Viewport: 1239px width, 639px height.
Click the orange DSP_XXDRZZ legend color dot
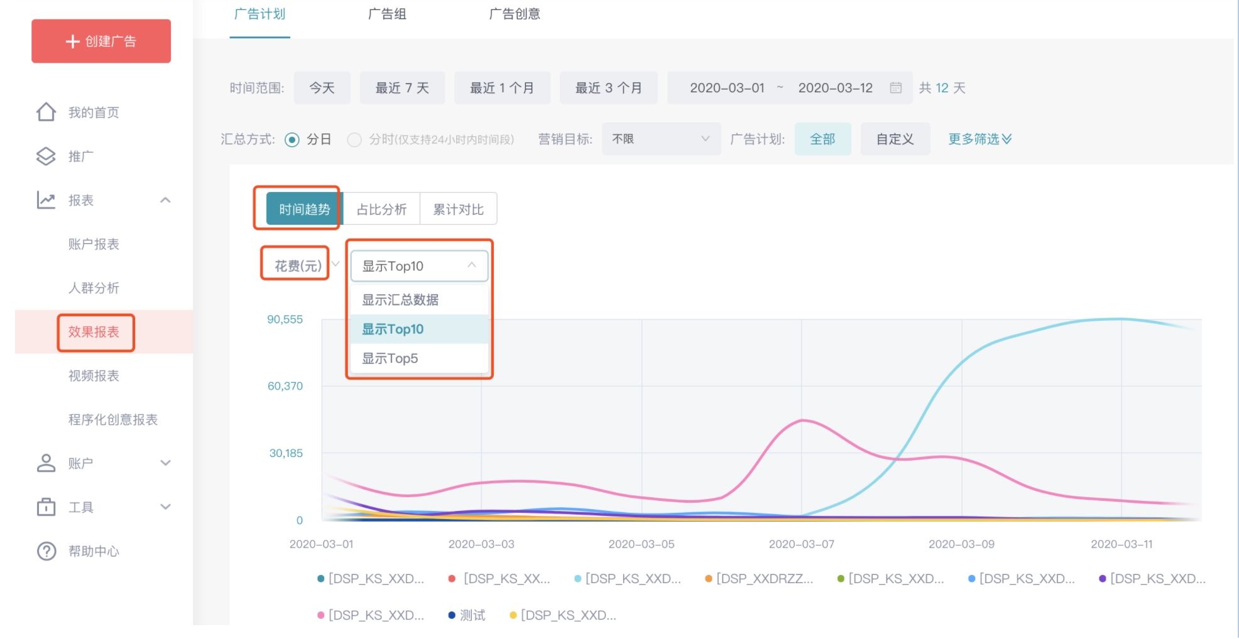pyautogui.click(x=709, y=579)
